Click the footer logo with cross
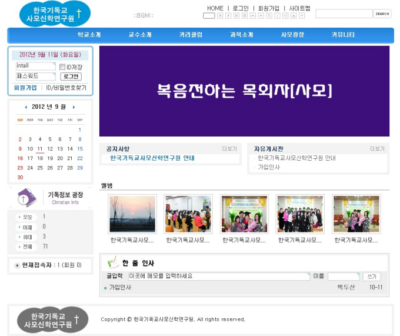The height and width of the screenshot is (336, 400). pyautogui.click(x=52, y=320)
